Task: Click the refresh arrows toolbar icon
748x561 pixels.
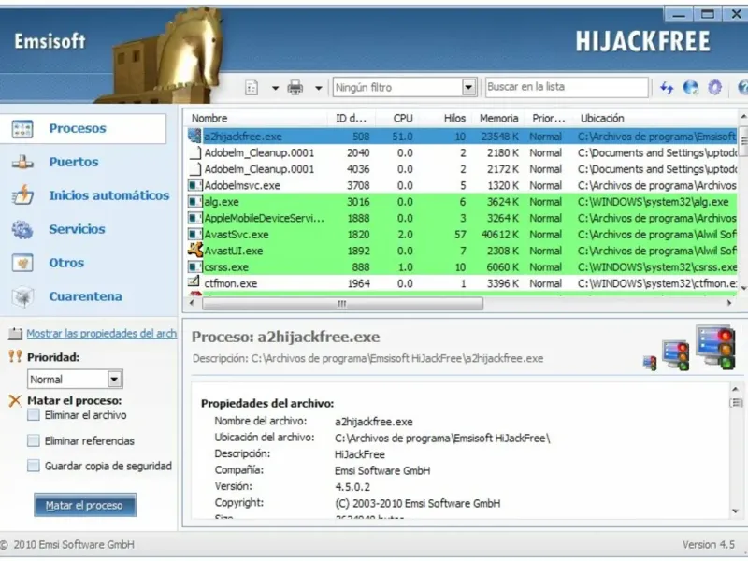Action: pyautogui.click(x=667, y=88)
